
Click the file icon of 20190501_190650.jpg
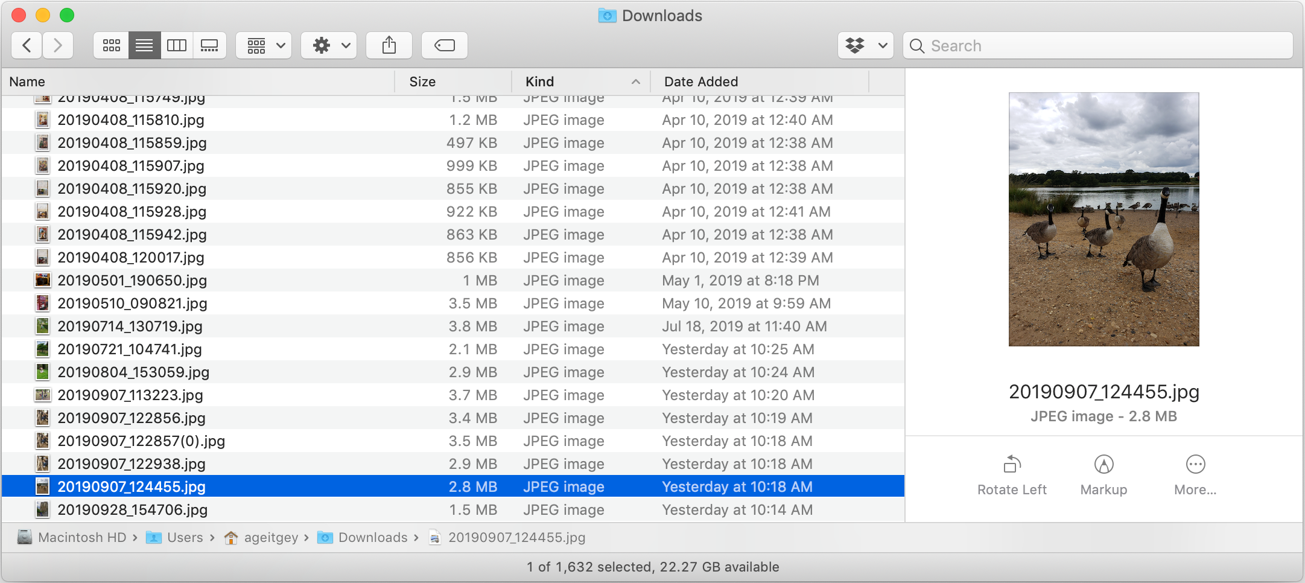click(42, 281)
